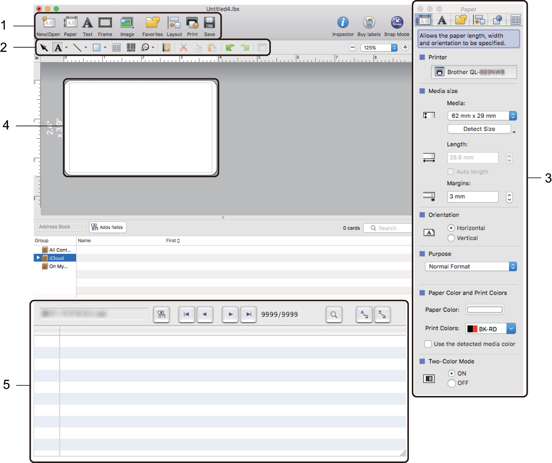Open the text tool options arrow
Image resolution: width=552 pixels, height=463 pixels.
tap(66, 48)
